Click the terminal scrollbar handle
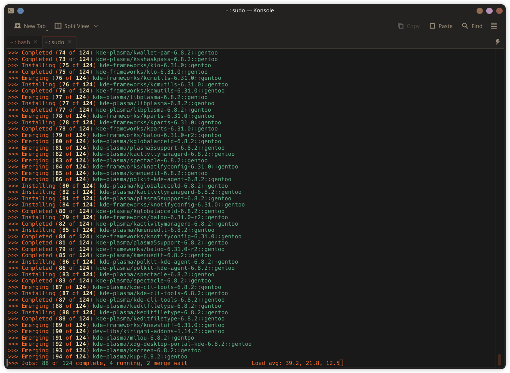 (x=499, y=360)
